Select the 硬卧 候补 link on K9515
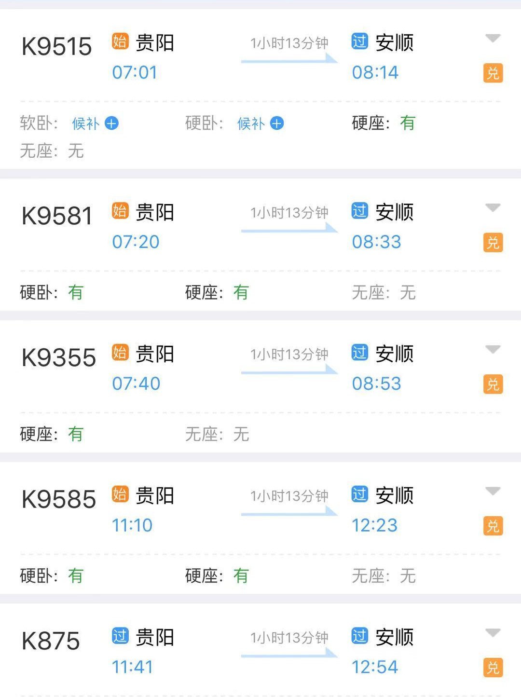 [x=251, y=124]
